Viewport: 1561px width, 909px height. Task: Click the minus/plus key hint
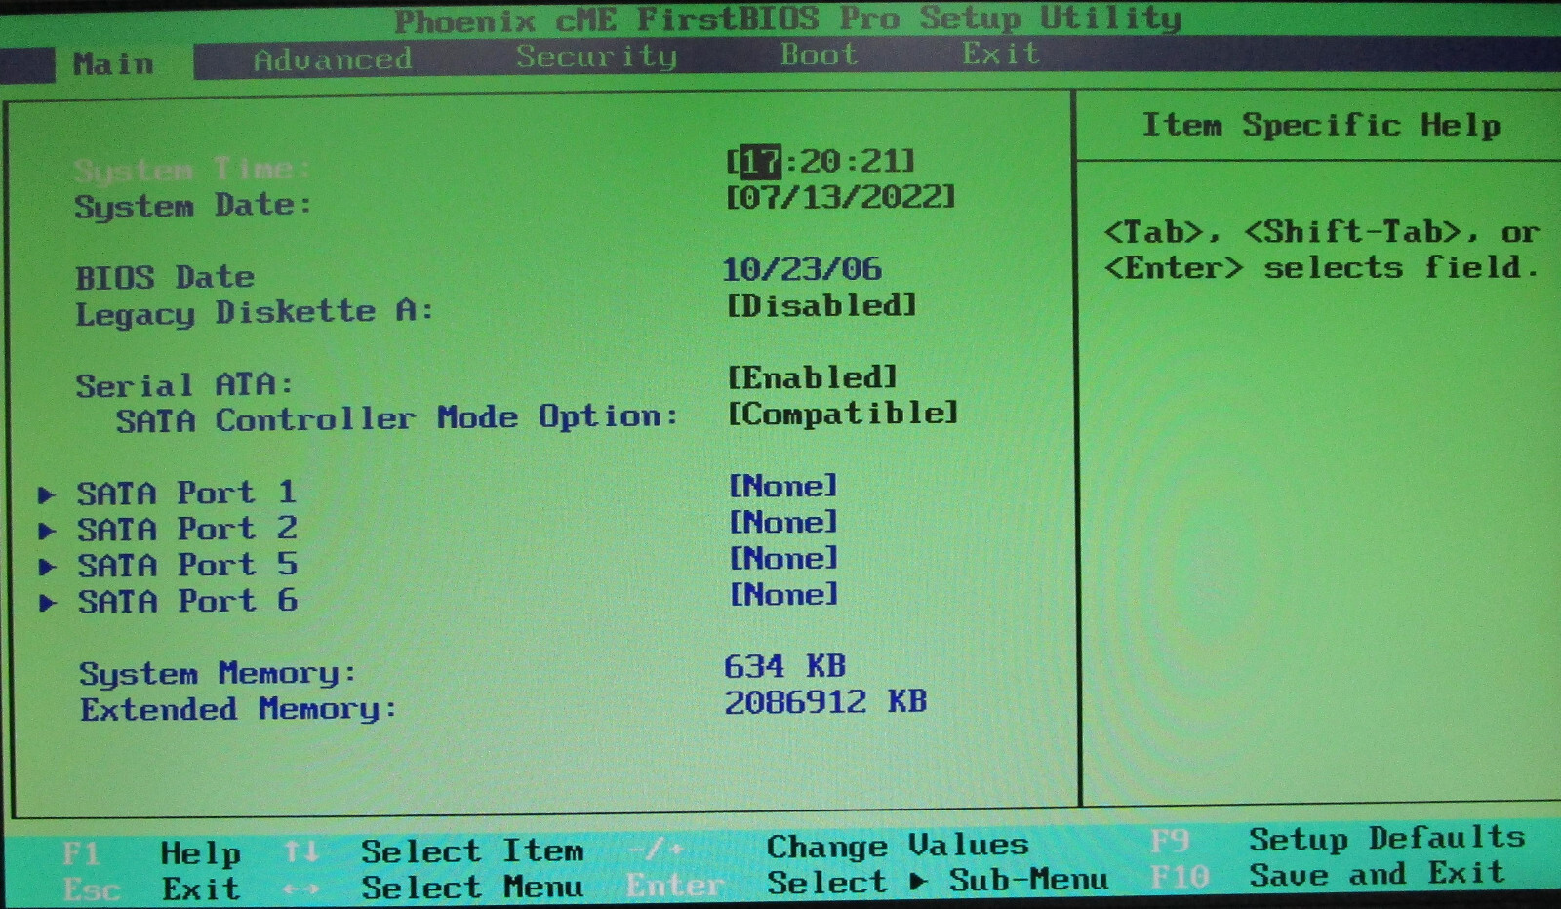[x=655, y=850]
